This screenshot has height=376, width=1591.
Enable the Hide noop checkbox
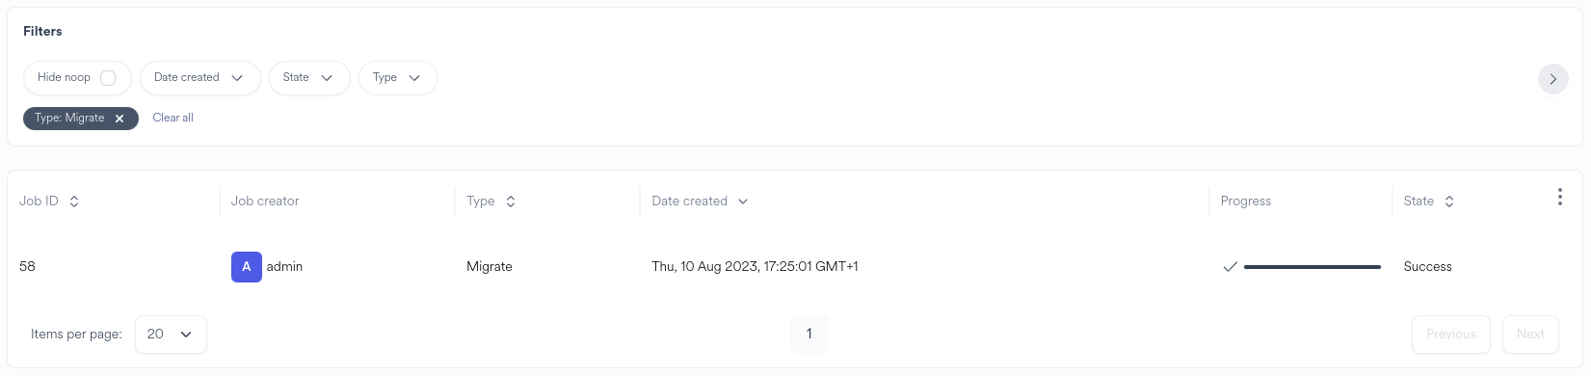[108, 78]
